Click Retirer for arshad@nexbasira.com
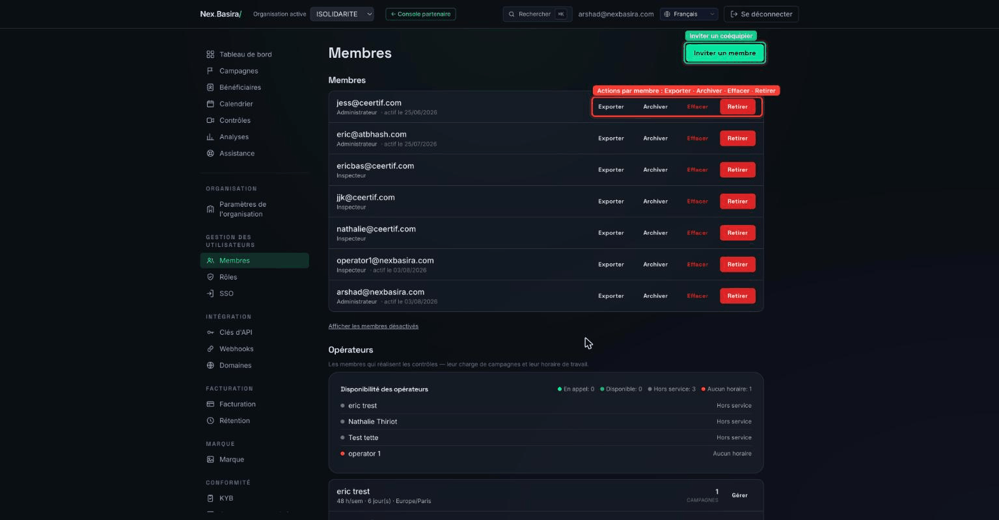 pos(737,296)
